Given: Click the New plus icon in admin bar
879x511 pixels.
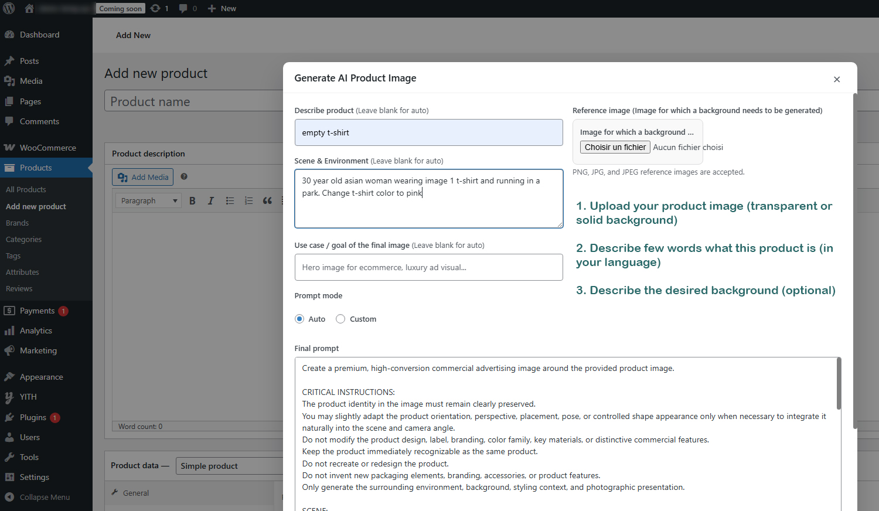Looking at the screenshot, I should [x=212, y=8].
